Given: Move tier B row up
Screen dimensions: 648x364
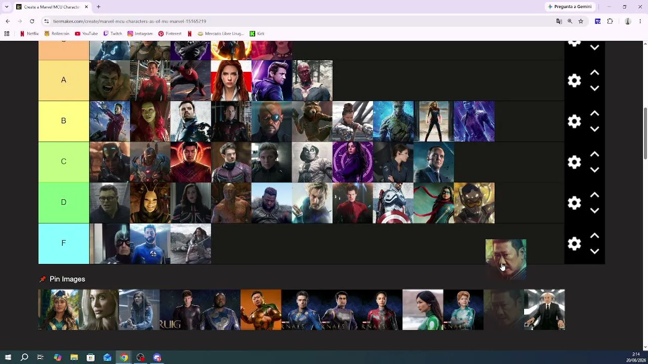Looking at the screenshot, I should tap(595, 114).
